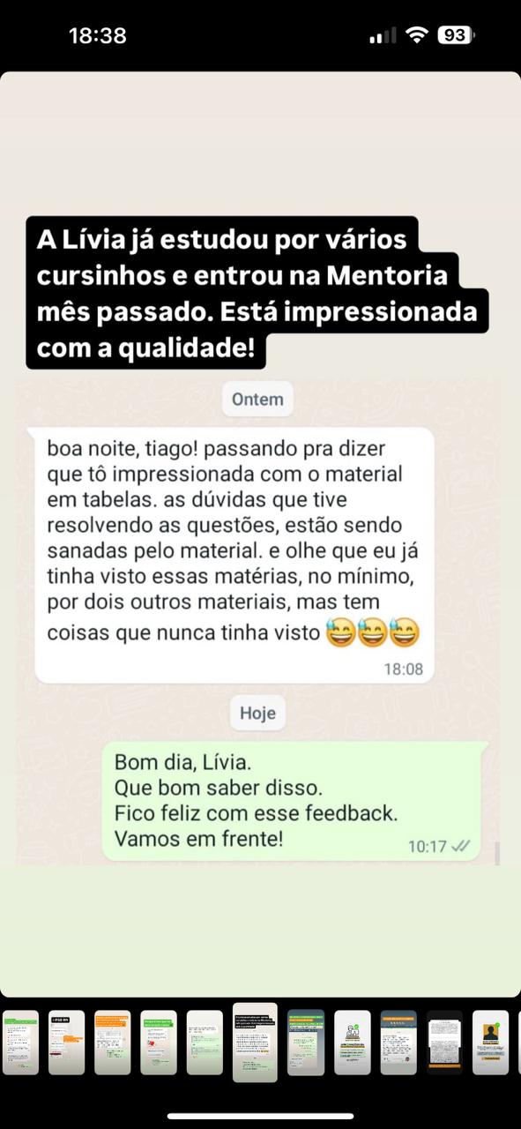Screen dimensions: 521x1129
Task: Tap the green "Bom dia, Lívia" reply bubble
Action: click(292, 801)
